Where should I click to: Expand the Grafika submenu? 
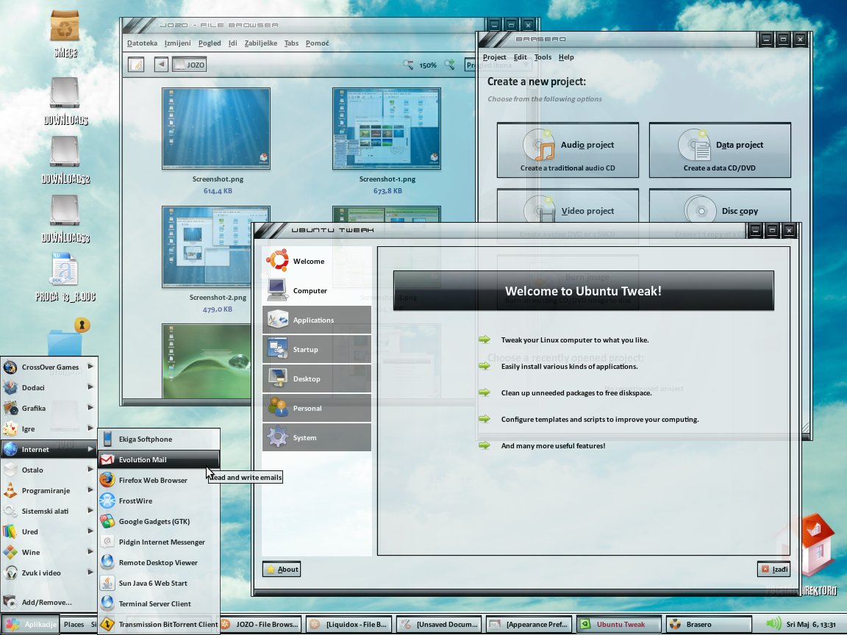pyautogui.click(x=49, y=408)
